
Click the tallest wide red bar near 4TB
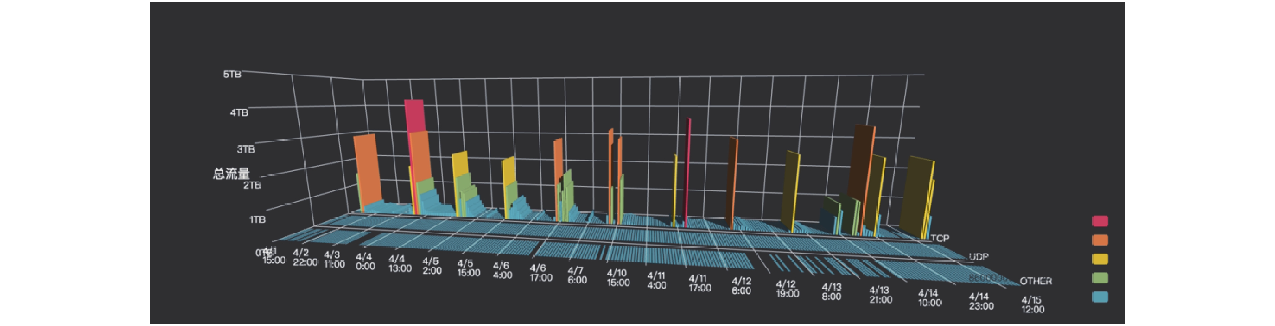point(415,116)
